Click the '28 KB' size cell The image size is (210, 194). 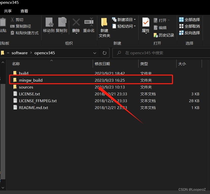pos(194,101)
